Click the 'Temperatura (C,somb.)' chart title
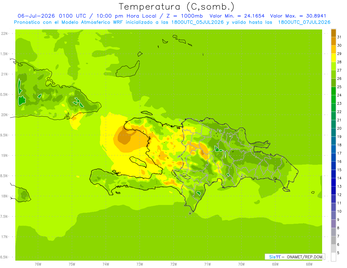Image resolution: width=347 pixels, height=268 pixels. (x=176, y=7)
